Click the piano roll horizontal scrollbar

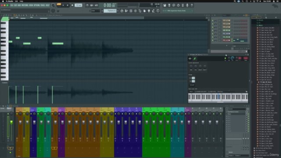[77, 18]
